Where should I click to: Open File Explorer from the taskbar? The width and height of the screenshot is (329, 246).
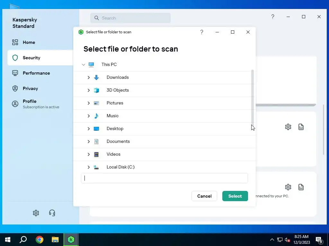tap(55, 240)
